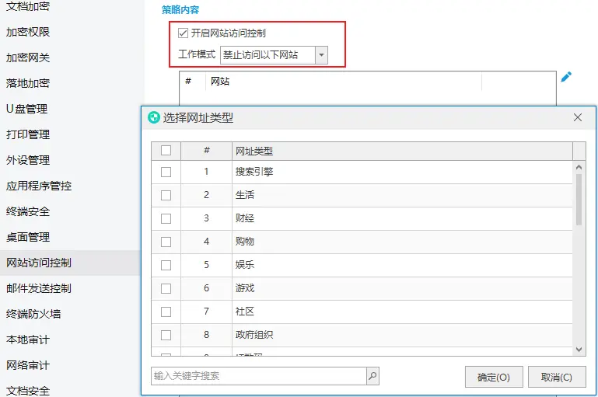Check the box for 政府组织
598x397 pixels.
coord(166,335)
